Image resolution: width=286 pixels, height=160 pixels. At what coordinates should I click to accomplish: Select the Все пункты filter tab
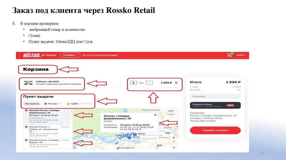tap(32, 104)
